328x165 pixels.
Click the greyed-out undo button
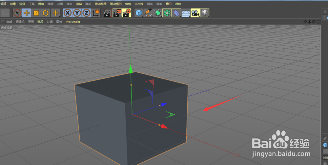(5, 13)
